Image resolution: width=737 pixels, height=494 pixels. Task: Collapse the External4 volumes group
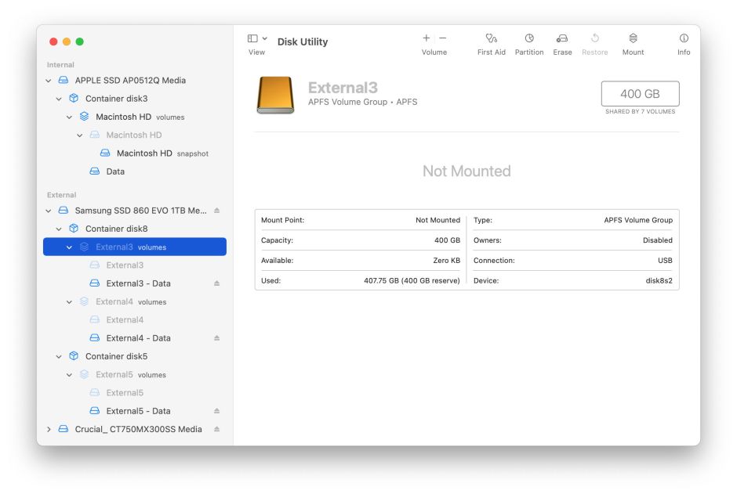click(x=69, y=301)
